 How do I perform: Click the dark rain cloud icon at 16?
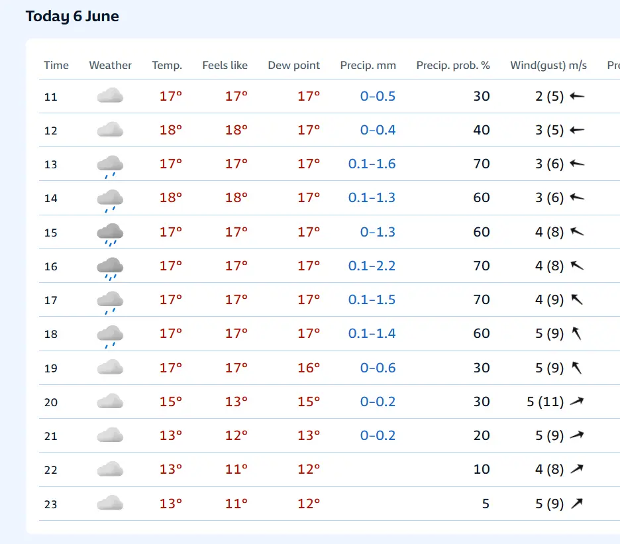110,268
